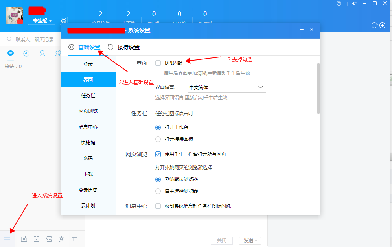Viewport: 392px width, 247px height.
Task: Open the layout panel icon in the bottom toolbar
Action: click(75, 239)
